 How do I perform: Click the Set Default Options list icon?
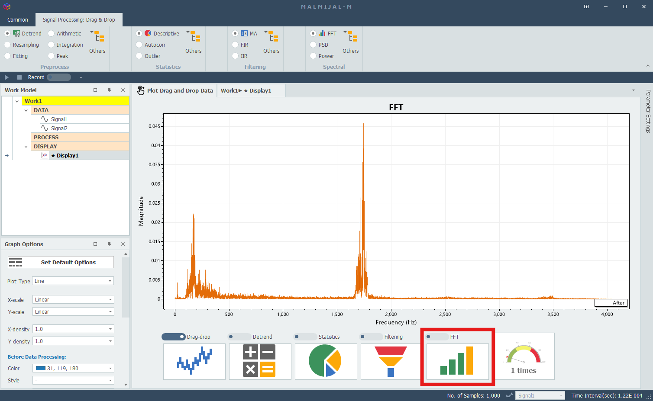16,263
